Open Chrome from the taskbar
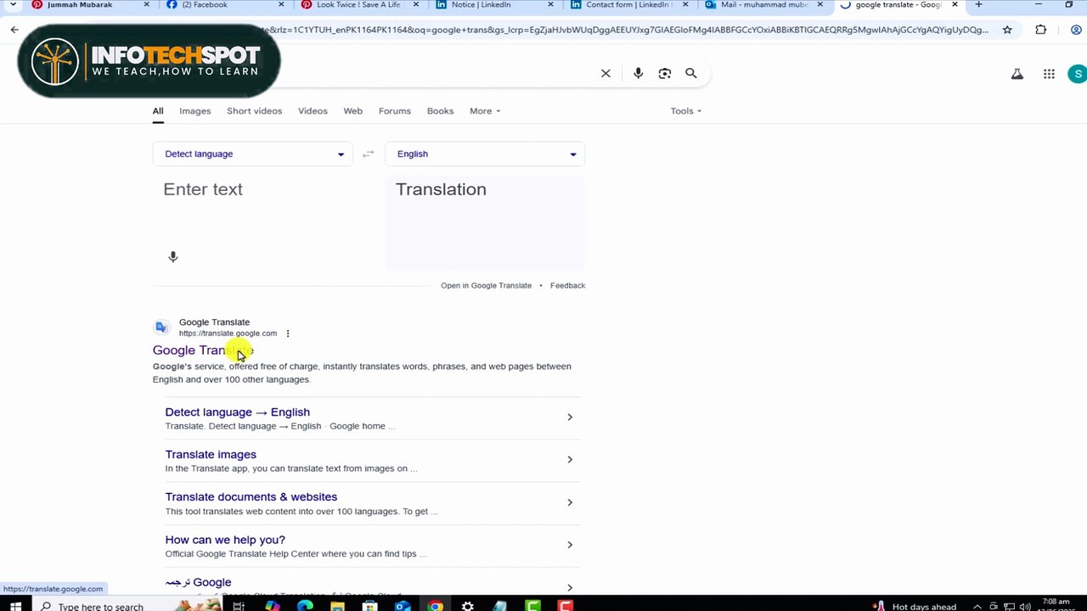The image size is (1087, 611). [435, 606]
